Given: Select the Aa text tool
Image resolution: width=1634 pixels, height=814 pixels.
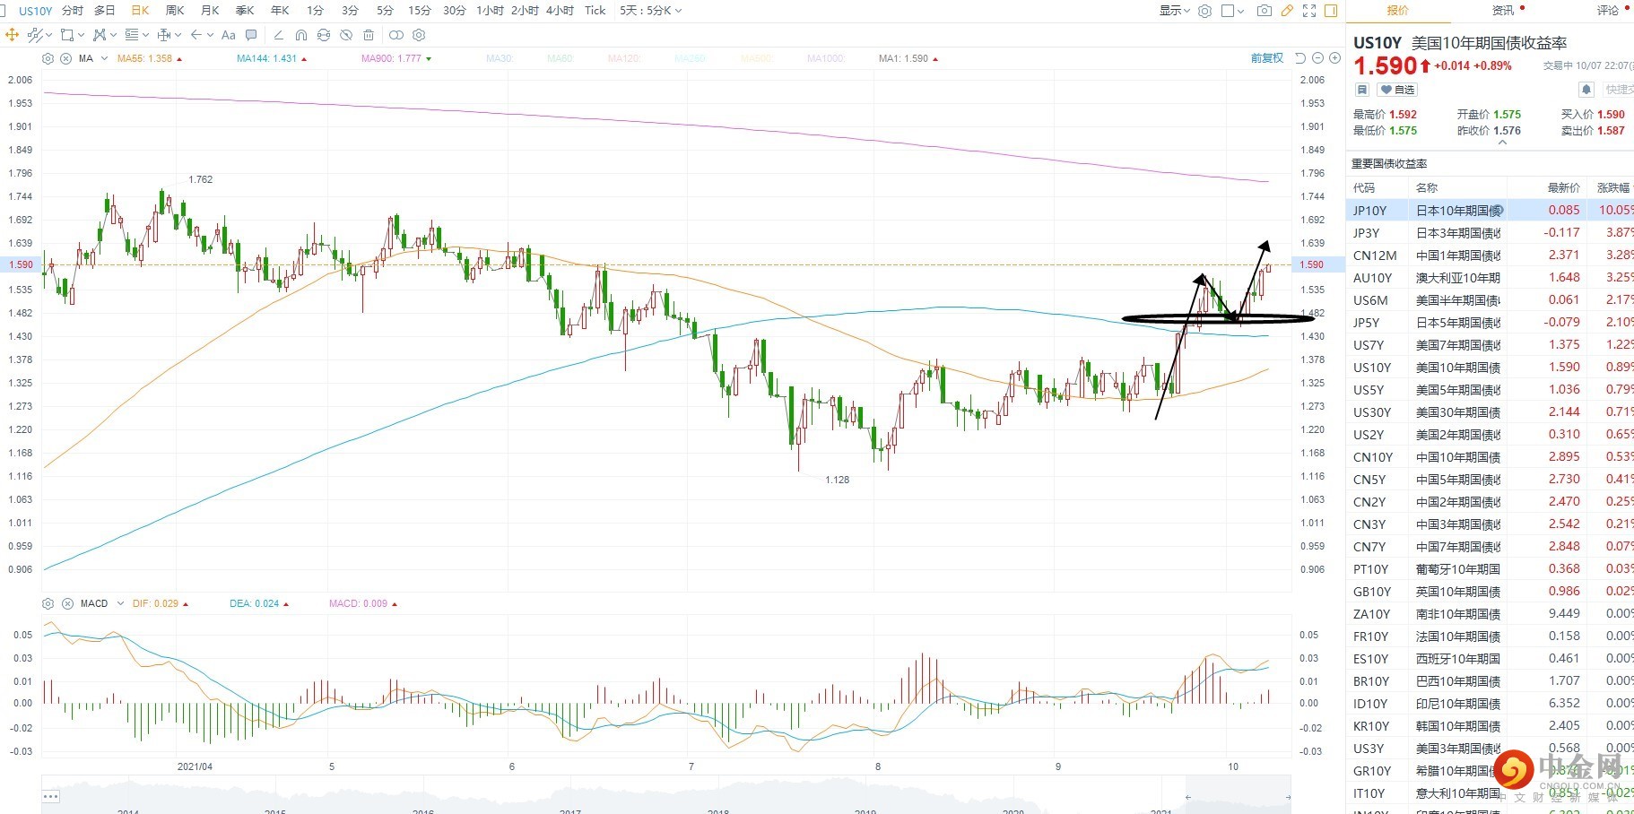Looking at the screenshot, I should [x=228, y=35].
